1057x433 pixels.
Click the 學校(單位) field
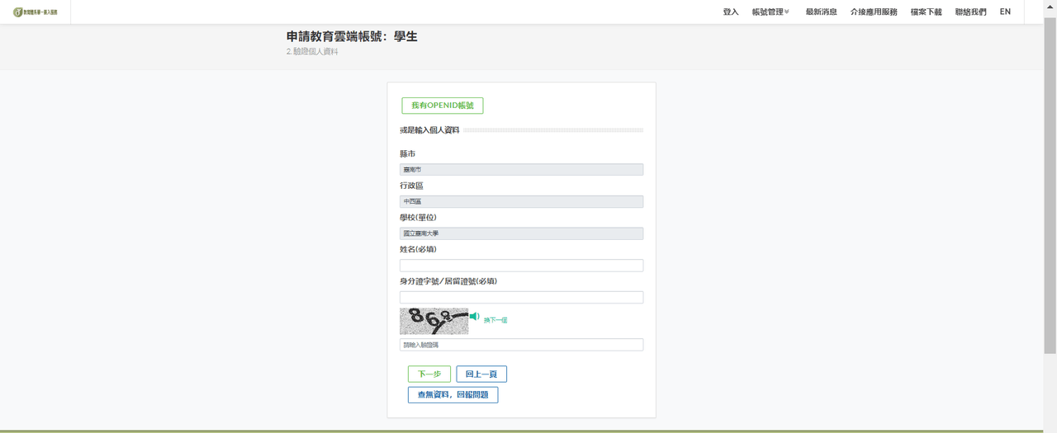(x=521, y=233)
